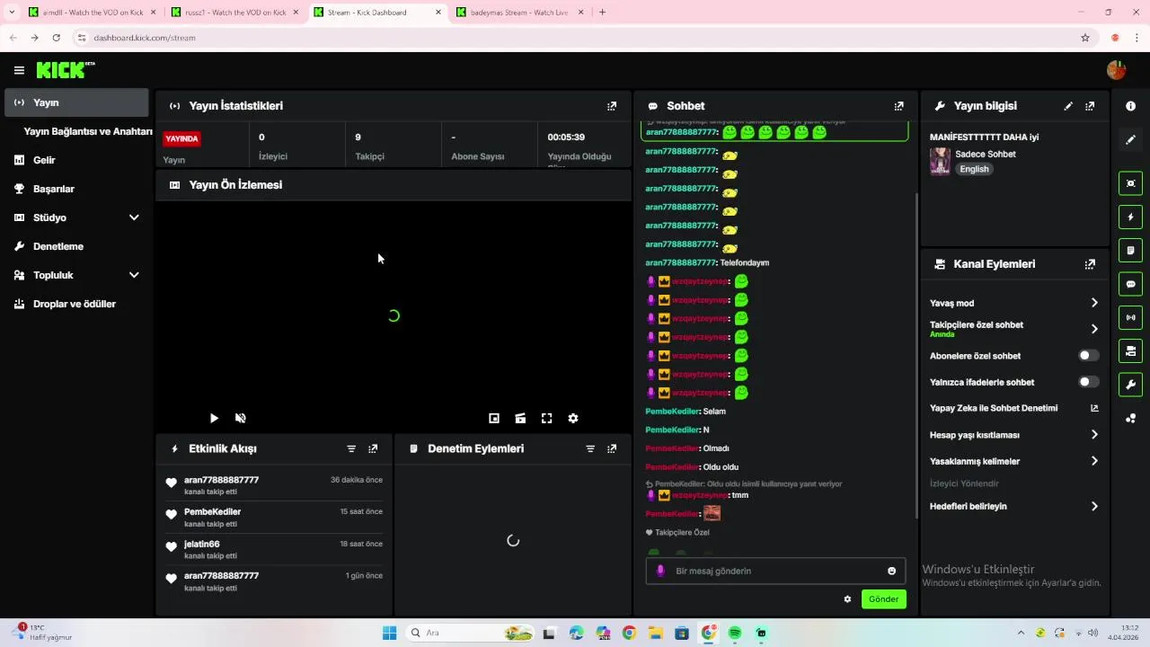Pop out the Yayın bilgisi panel

1090,106
